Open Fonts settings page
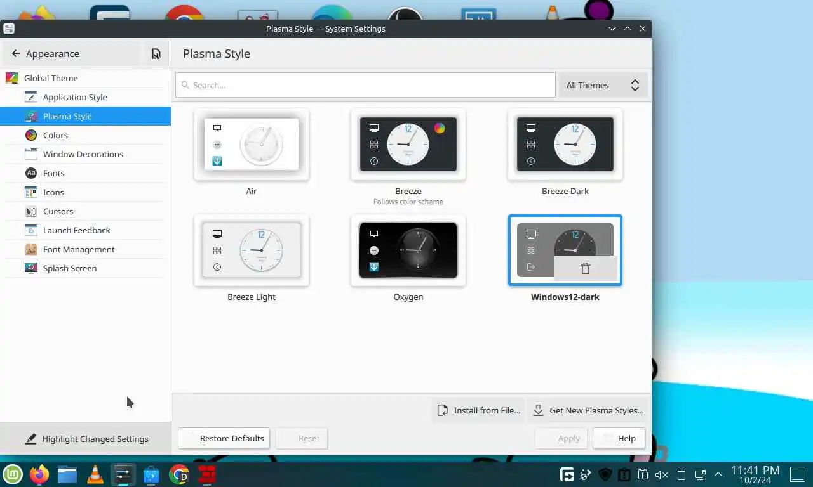 (85, 173)
